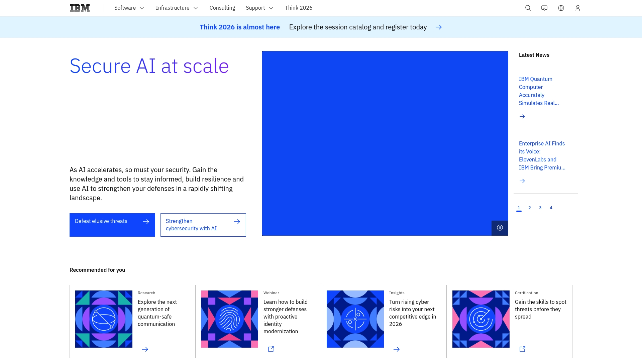The width and height of the screenshot is (642, 361).
Task: Click the Defeat elusive threats button
Action: [x=112, y=225]
